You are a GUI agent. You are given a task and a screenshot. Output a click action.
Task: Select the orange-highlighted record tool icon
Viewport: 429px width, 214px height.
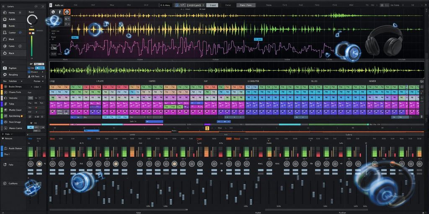click(67, 12)
